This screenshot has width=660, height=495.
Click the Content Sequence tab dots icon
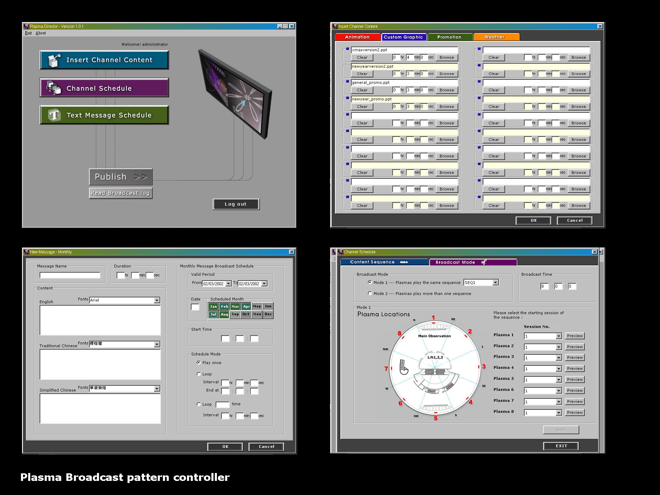404,262
